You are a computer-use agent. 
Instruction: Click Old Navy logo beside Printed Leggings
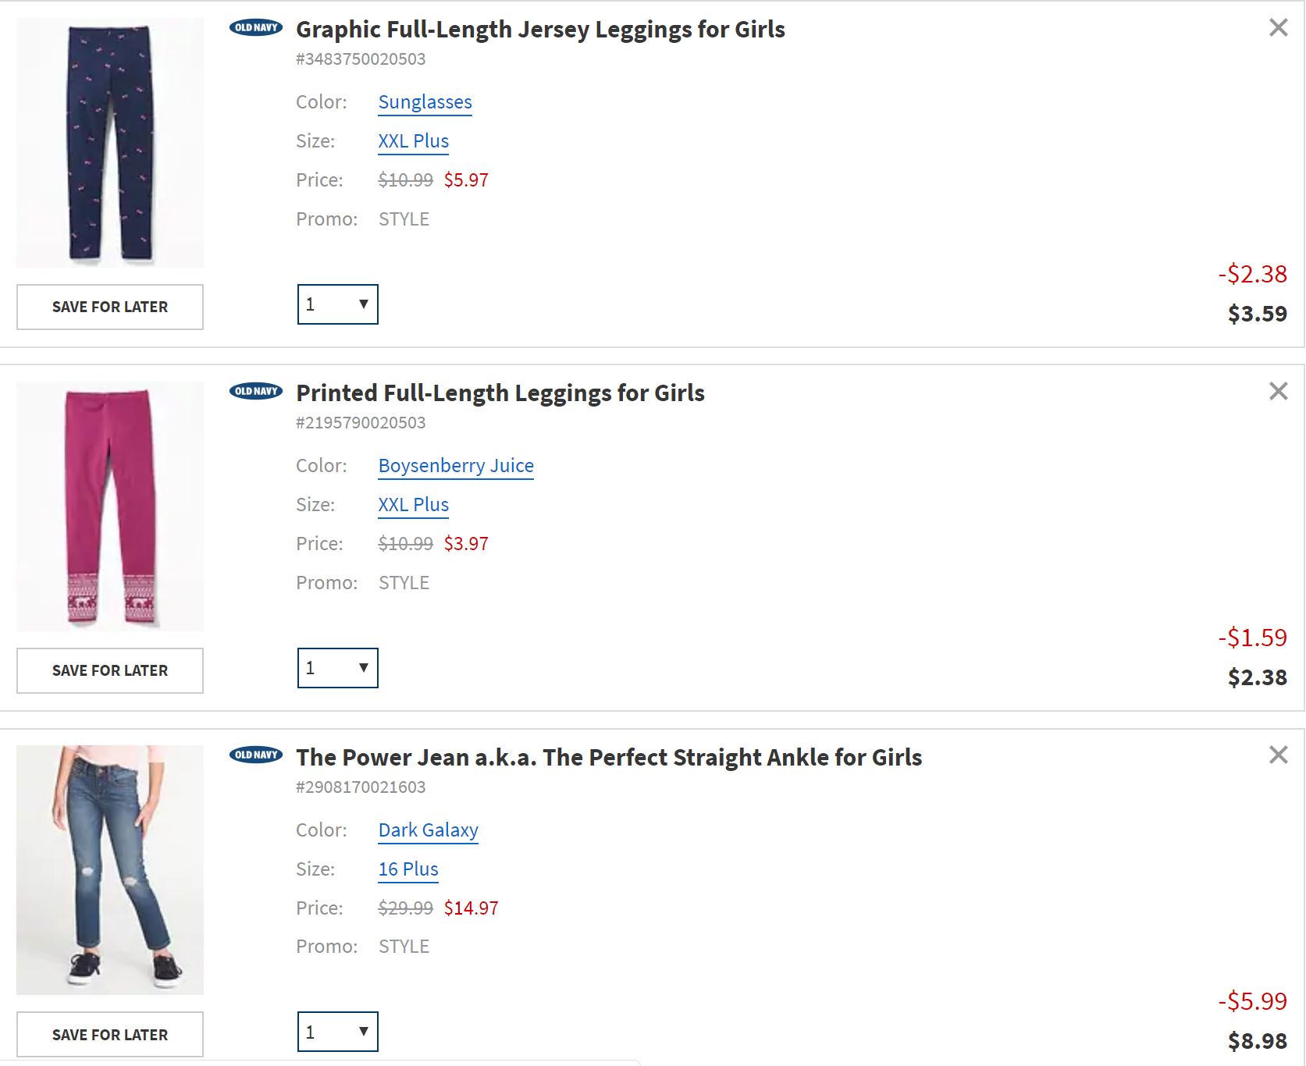pyautogui.click(x=256, y=391)
